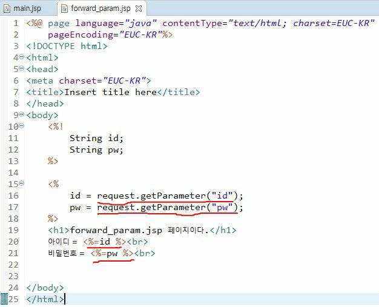The height and width of the screenshot is (307, 379).
Task: Click the '</html>' closing tag
Action: [x=45, y=299]
